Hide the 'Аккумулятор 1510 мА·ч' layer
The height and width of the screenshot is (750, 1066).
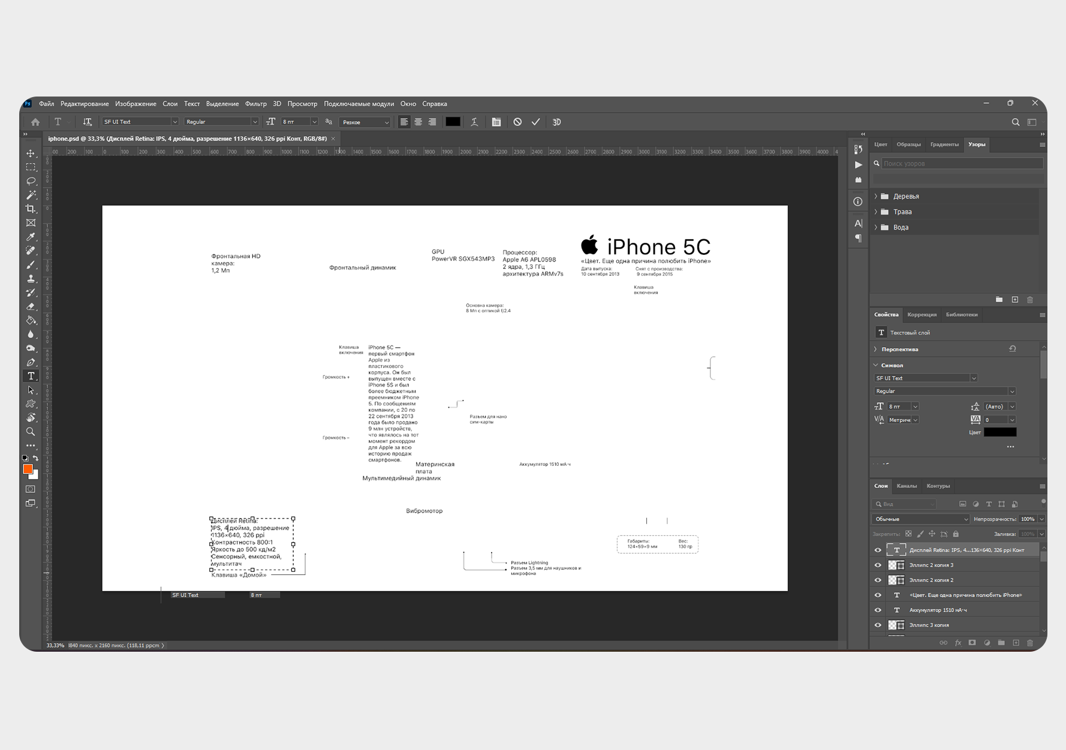pos(878,610)
